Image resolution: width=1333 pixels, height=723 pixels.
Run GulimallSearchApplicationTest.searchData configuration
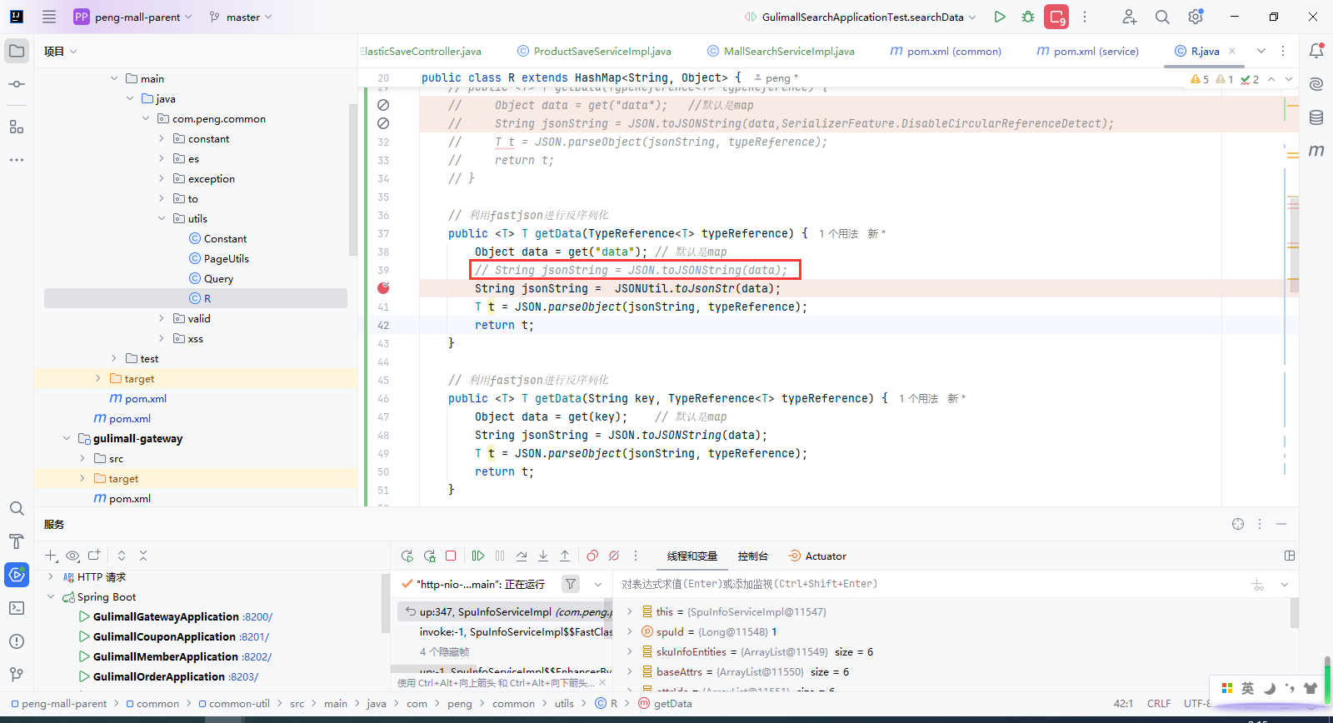1000,17
